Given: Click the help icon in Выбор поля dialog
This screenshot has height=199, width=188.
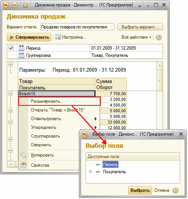Looking at the screenshot, I should pyautogui.click(x=175, y=190).
